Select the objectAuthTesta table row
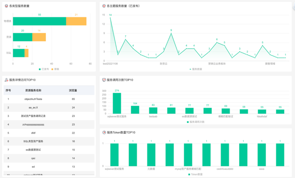This screenshot has height=178, width=295. [x=33, y=99]
